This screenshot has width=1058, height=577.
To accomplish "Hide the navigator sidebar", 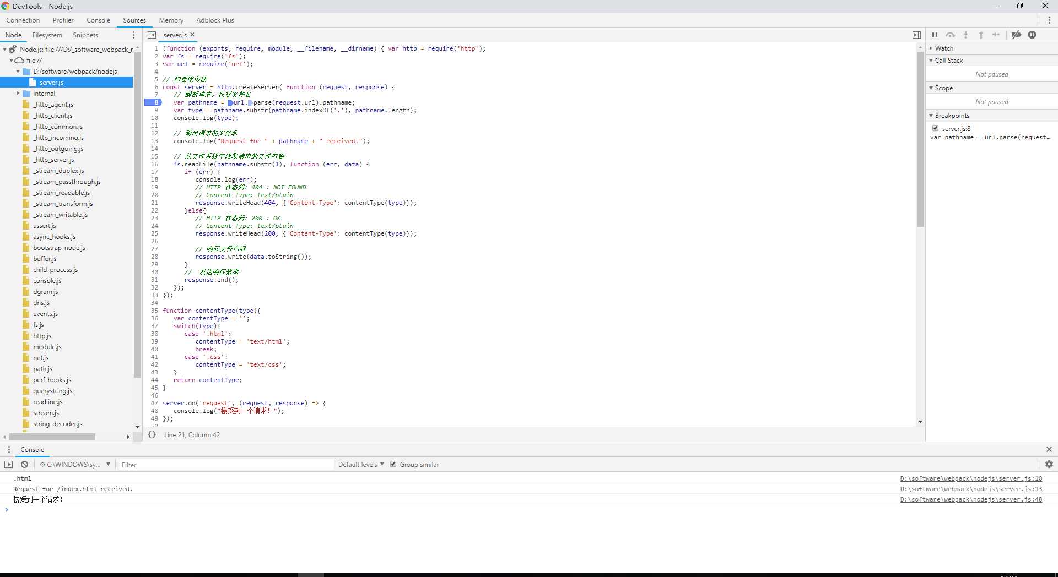I will click(152, 35).
